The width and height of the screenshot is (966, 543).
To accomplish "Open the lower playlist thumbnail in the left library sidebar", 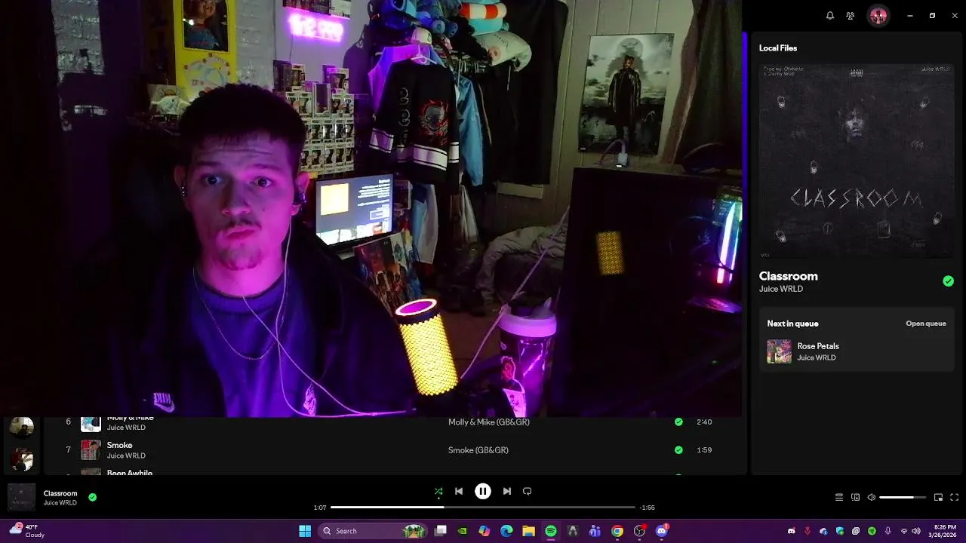I will [x=22, y=459].
